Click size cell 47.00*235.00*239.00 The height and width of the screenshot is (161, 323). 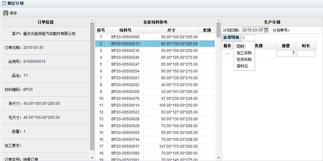pyautogui.click(x=171, y=99)
